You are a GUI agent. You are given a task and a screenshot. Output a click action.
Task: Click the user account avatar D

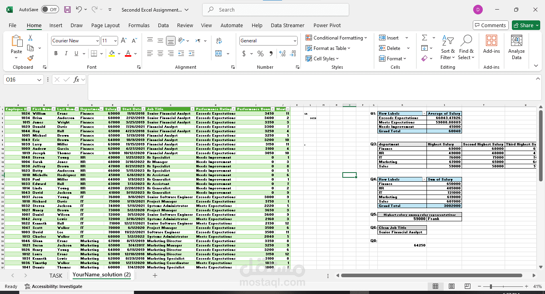[478, 10]
